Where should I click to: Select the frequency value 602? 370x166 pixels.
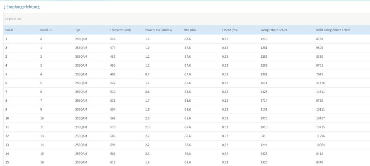[x=113, y=154]
